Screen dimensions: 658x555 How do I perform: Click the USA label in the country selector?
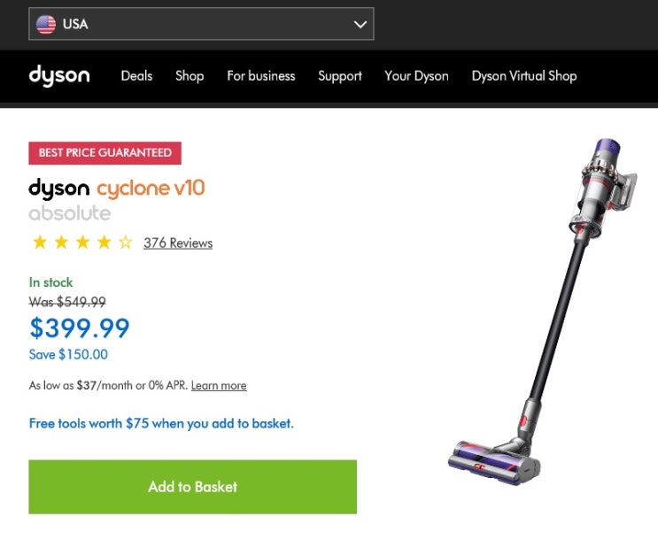pos(75,25)
